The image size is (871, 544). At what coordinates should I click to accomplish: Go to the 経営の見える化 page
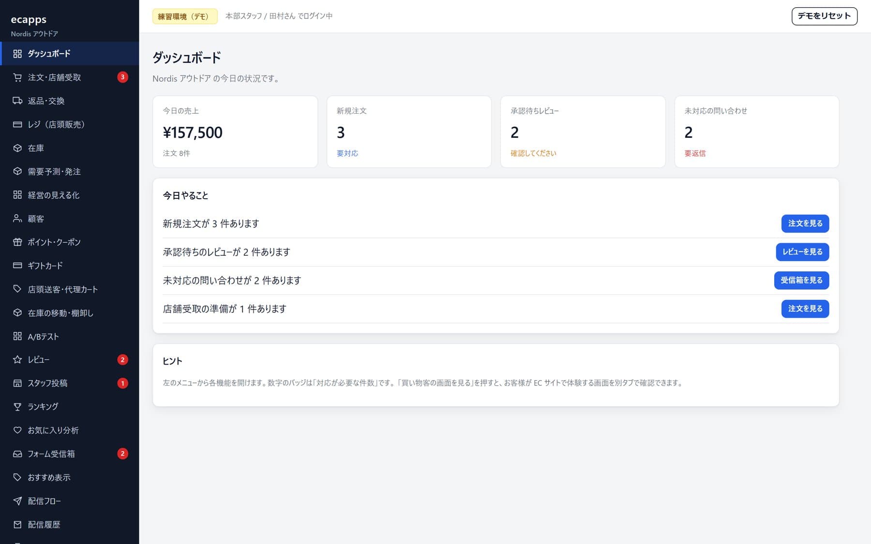[x=70, y=195]
